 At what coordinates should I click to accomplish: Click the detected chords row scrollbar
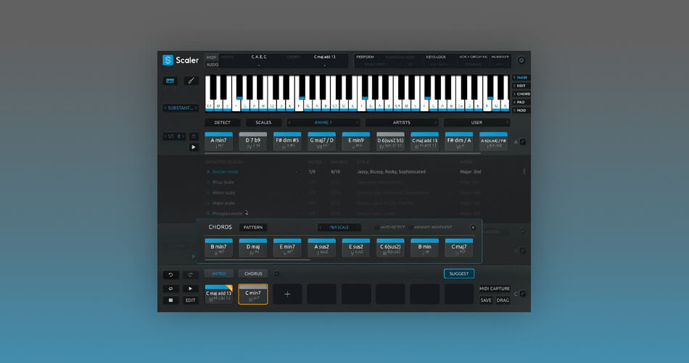342,154
